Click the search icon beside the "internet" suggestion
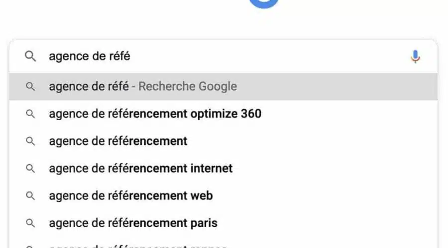The height and width of the screenshot is (248, 448). [x=30, y=169]
